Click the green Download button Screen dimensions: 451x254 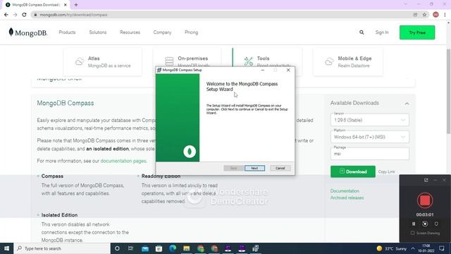click(353, 171)
